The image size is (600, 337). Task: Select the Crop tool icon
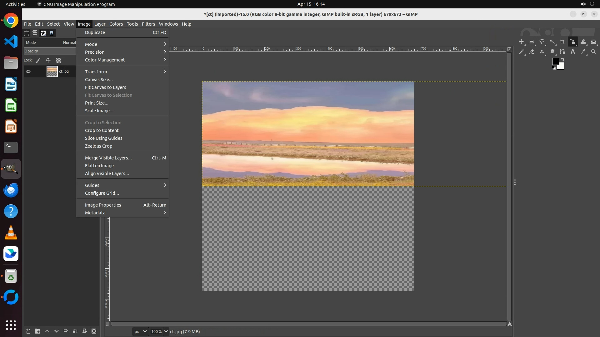pos(562,42)
